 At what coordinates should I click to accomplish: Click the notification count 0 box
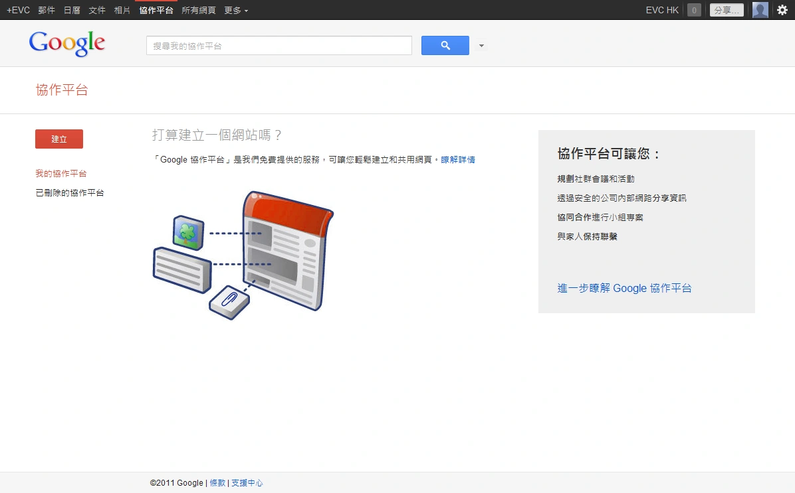pos(694,10)
